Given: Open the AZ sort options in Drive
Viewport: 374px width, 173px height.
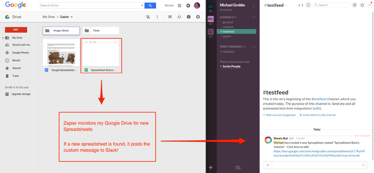Looking at the screenshot, I should [x=179, y=17].
